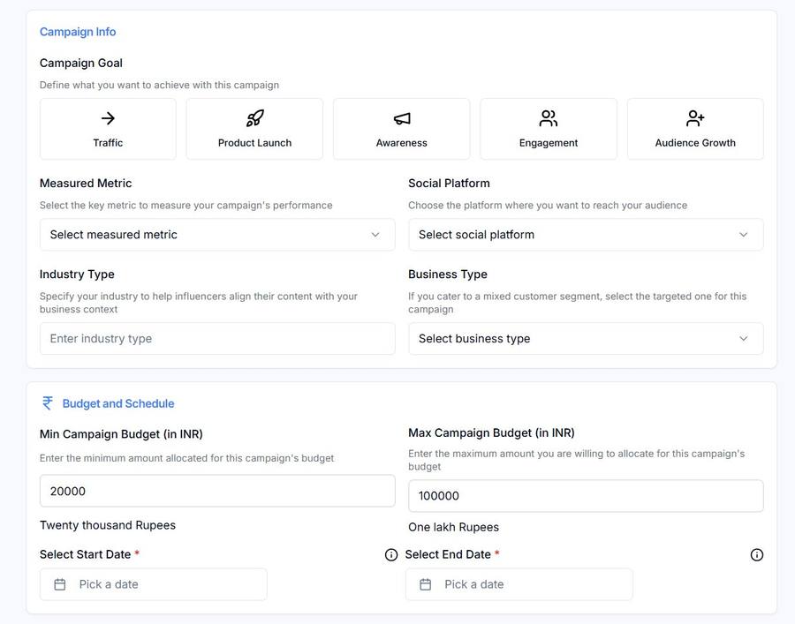Focus the Enter industry type field
Viewport: 795px width, 624px height.
(x=217, y=339)
